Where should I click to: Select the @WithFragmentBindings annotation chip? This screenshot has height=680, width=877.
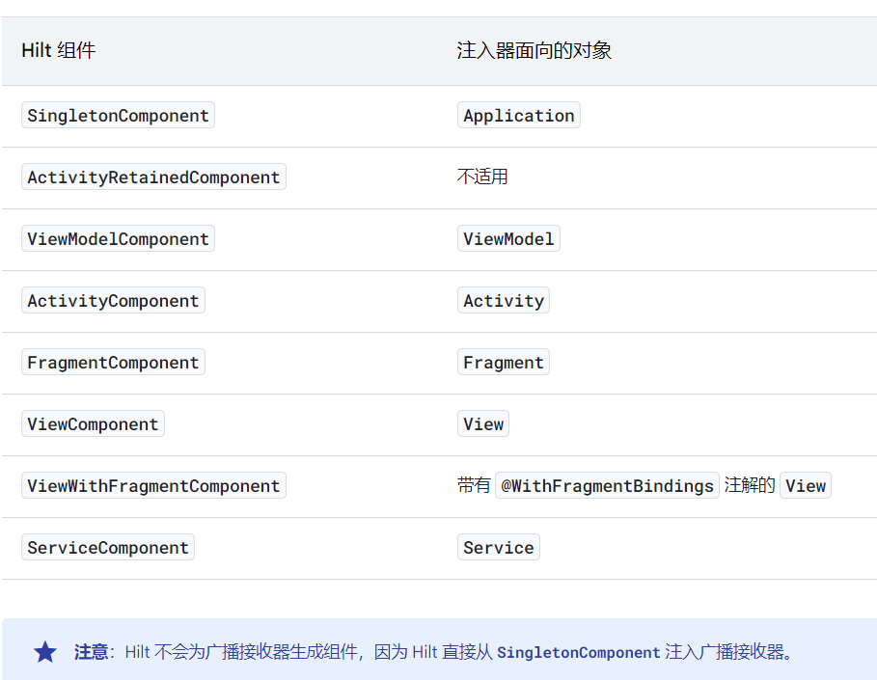[607, 485]
